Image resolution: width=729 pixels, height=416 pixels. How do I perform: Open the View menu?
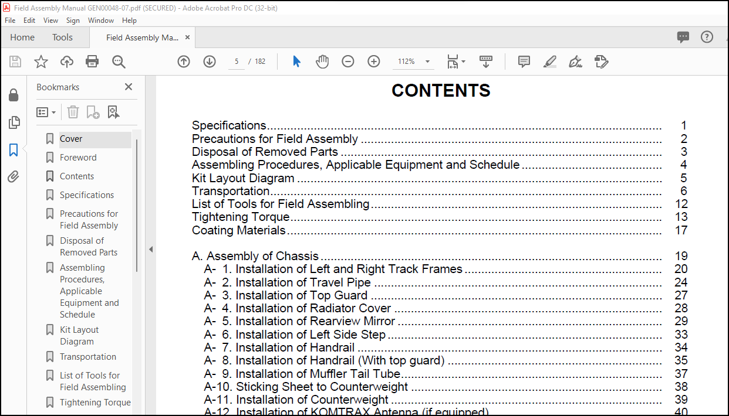[50, 20]
